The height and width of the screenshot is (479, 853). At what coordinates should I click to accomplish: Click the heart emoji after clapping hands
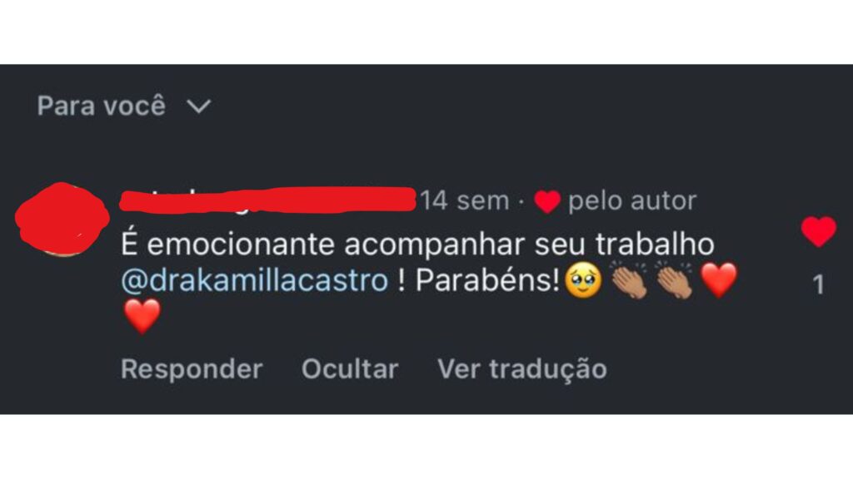tap(719, 280)
